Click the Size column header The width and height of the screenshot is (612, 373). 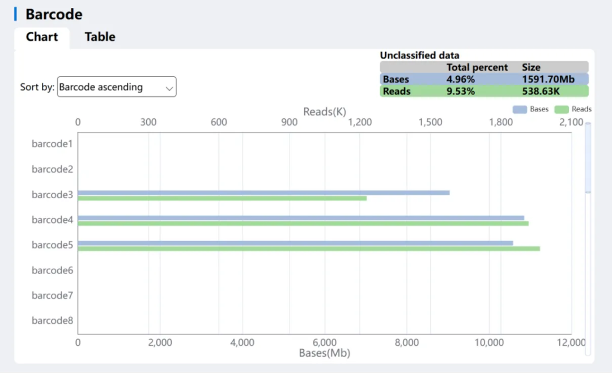tap(531, 67)
